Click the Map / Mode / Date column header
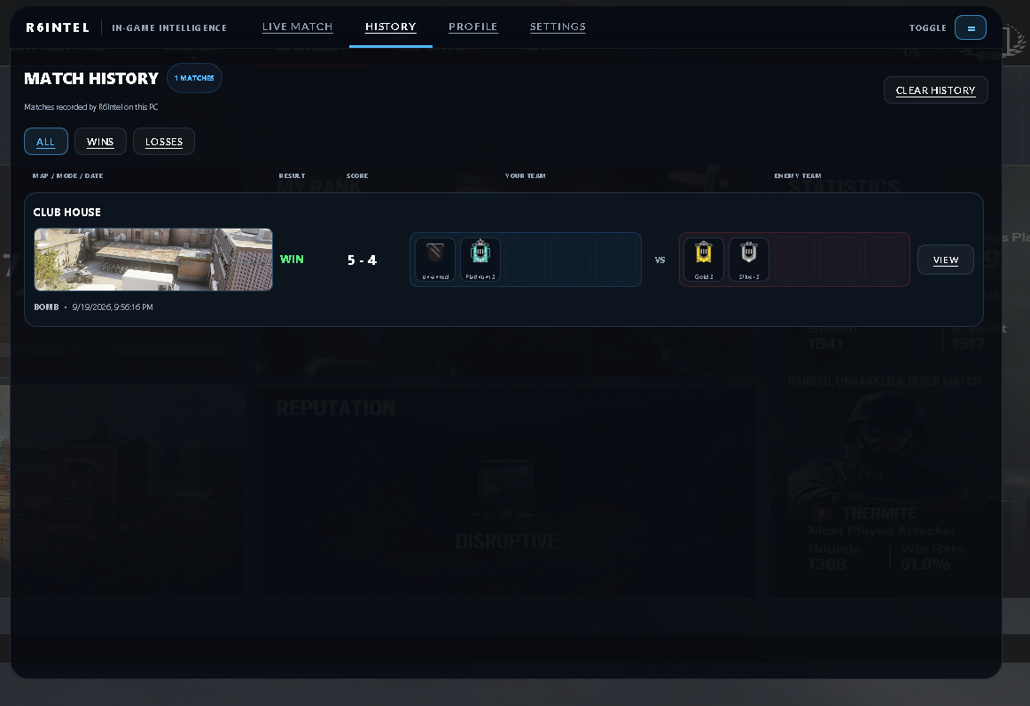 (67, 176)
